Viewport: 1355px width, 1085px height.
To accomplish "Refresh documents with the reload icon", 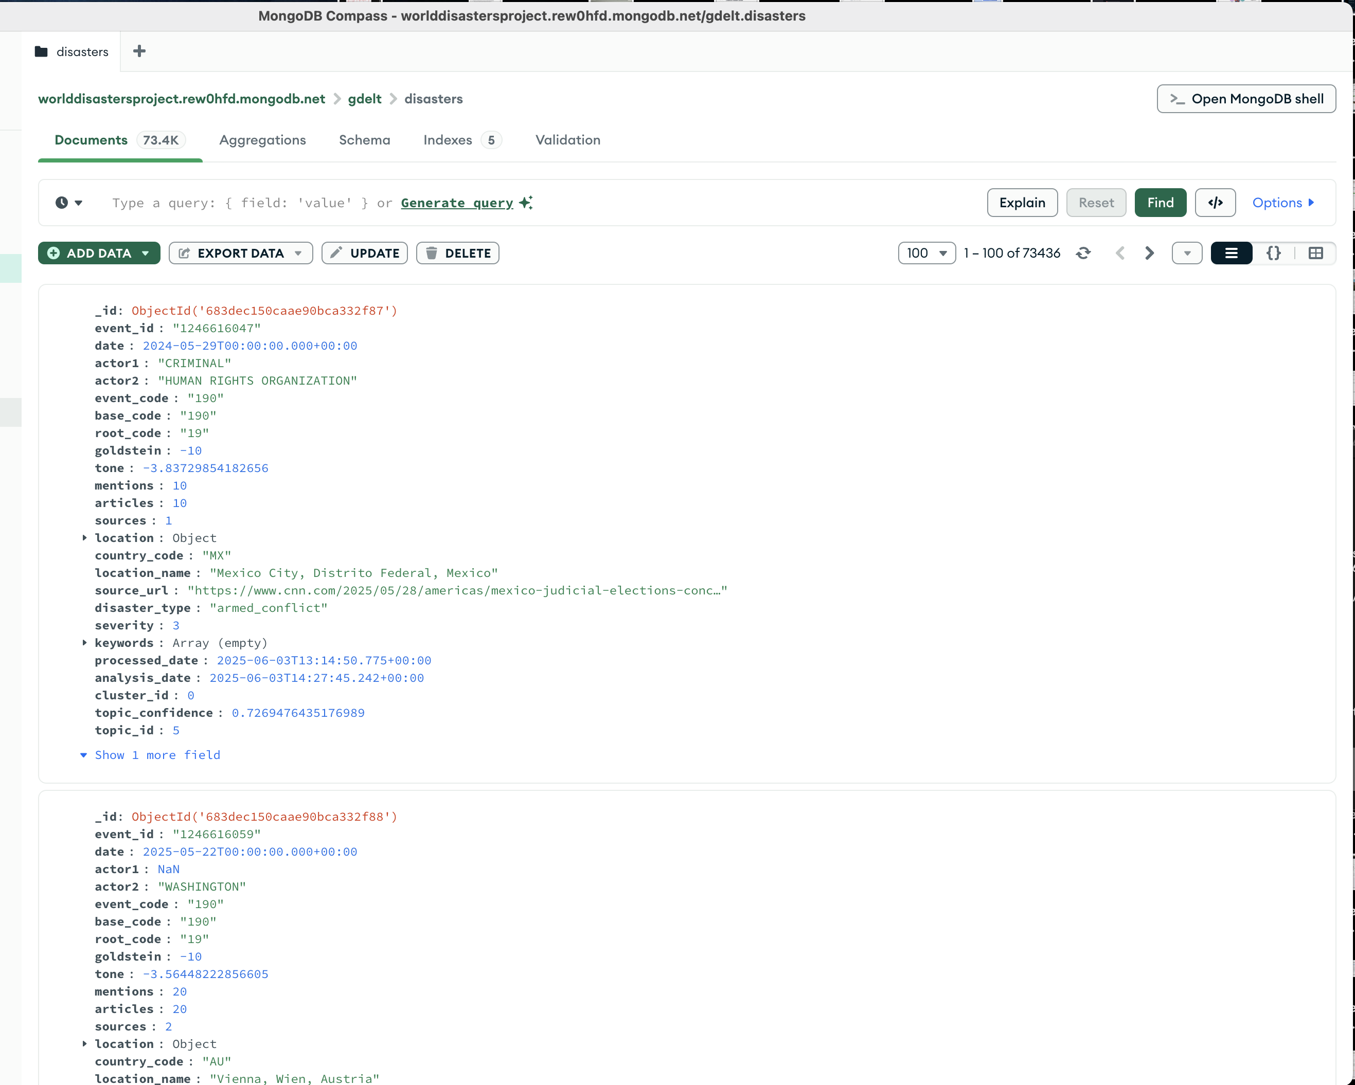I will pos(1082,253).
